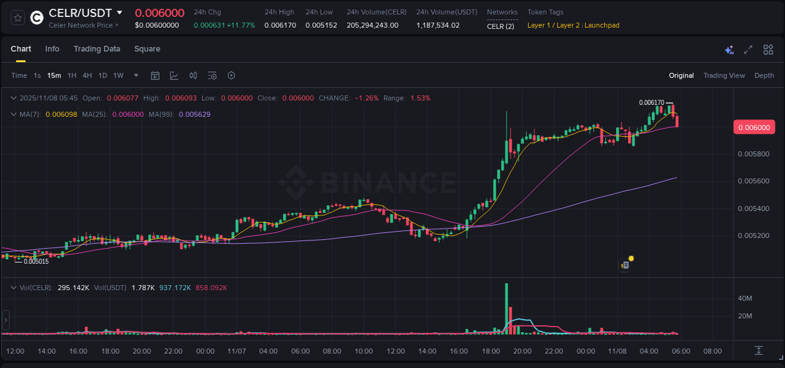785x368 pixels.
Task: Launch the Binance AI assistant icon
Action: pos(729,50)
